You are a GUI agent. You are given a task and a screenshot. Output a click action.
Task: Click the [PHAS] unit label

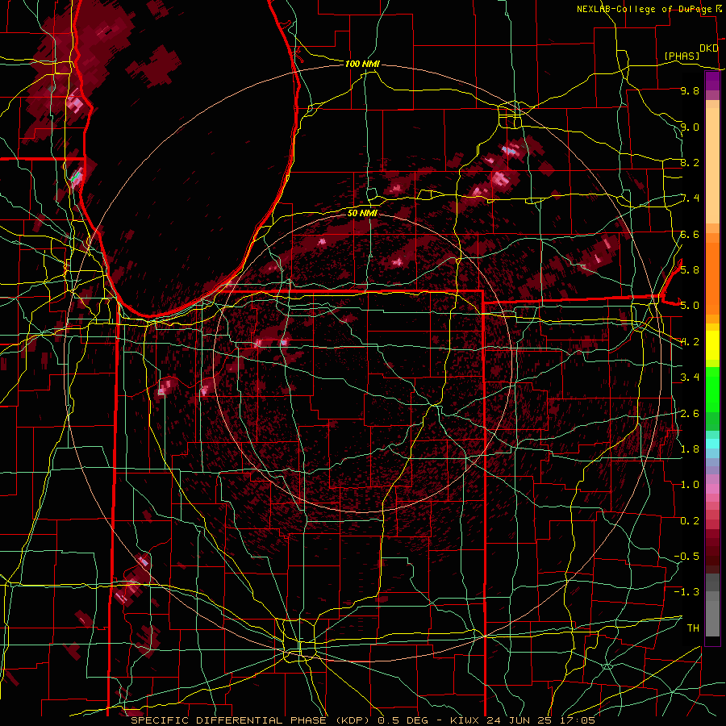tap(682, 56)
